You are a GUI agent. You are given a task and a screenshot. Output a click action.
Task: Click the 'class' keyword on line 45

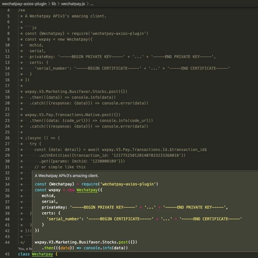(24, 254)
